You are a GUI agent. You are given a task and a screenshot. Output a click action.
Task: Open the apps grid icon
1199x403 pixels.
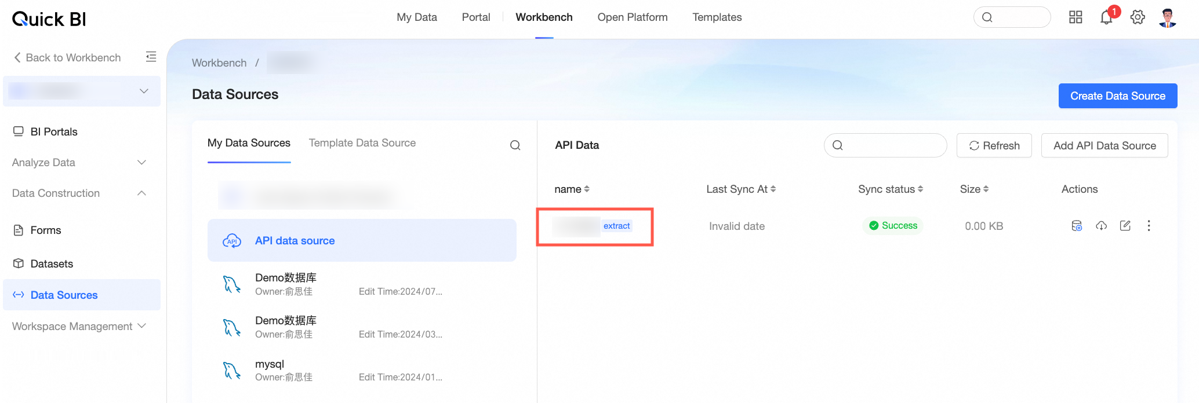click(x=1076, y=17)
